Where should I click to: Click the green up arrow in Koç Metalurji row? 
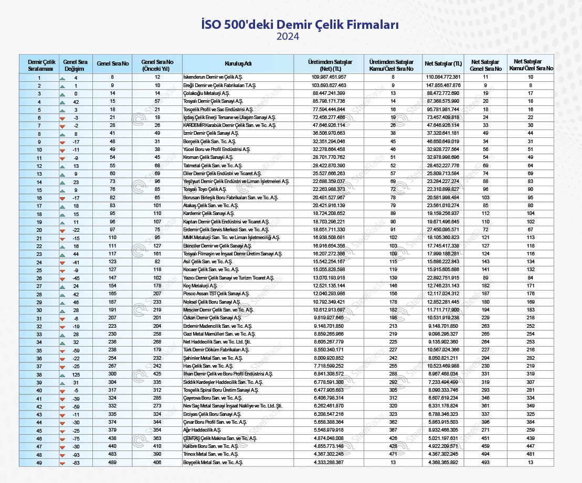tap(62, 287)
